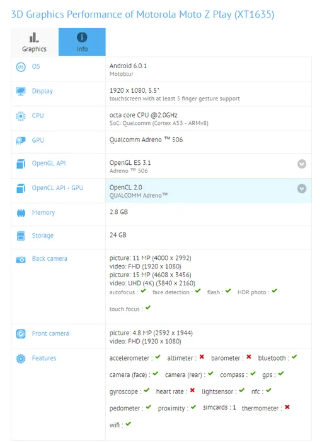Expand the OpenCL 2.0 details arrow
This screenshot has height=442, width=322.
[x=302, y=189]
